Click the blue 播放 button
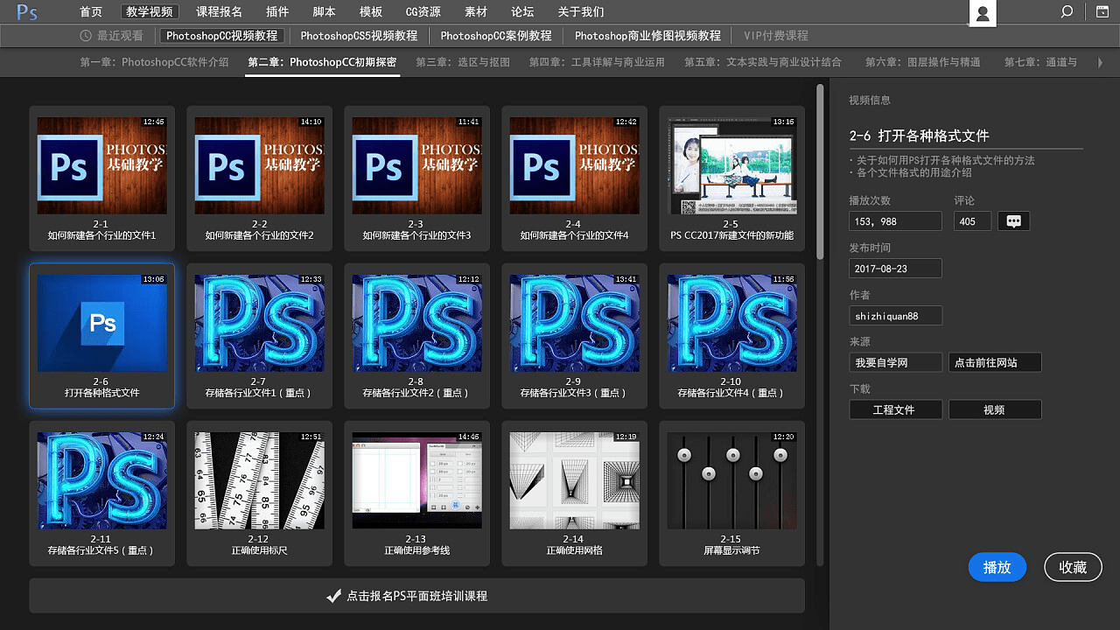 [997, 567]
